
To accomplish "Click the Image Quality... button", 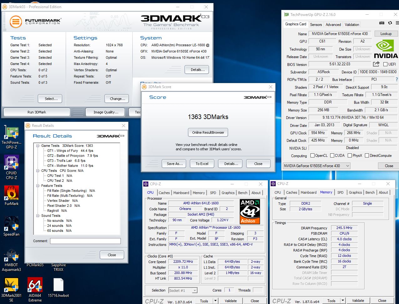I will coord(106,112).
